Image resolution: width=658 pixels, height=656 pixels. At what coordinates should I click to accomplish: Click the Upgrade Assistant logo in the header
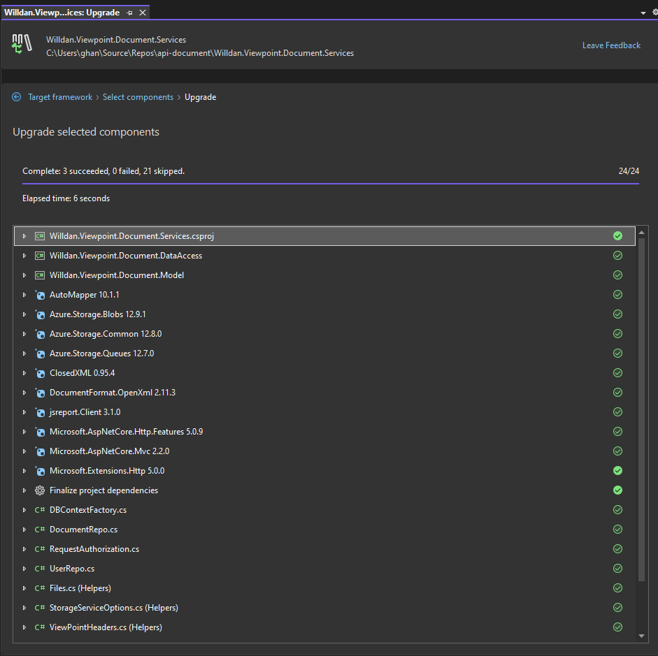tap(22, 44)
